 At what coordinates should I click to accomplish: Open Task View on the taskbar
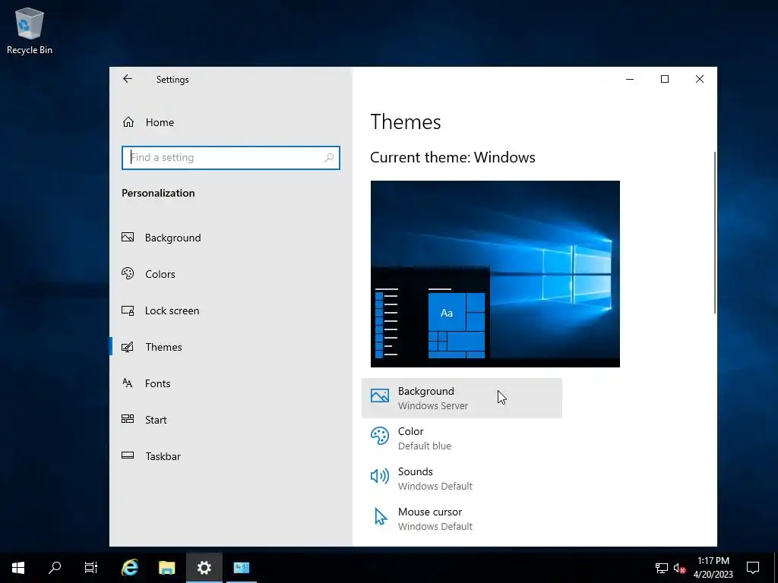(91, 567)
